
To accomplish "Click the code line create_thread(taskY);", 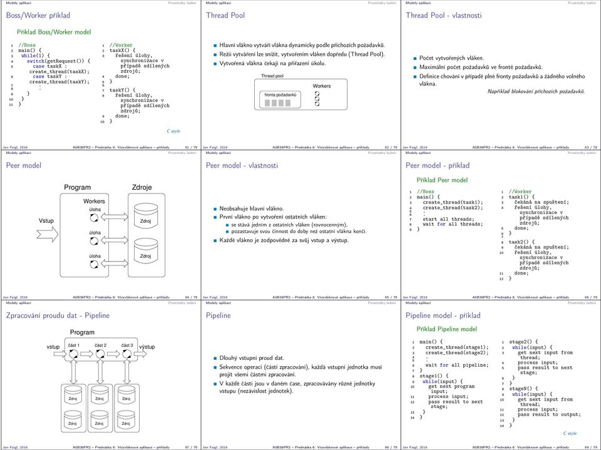I will [x=59, y=82].
